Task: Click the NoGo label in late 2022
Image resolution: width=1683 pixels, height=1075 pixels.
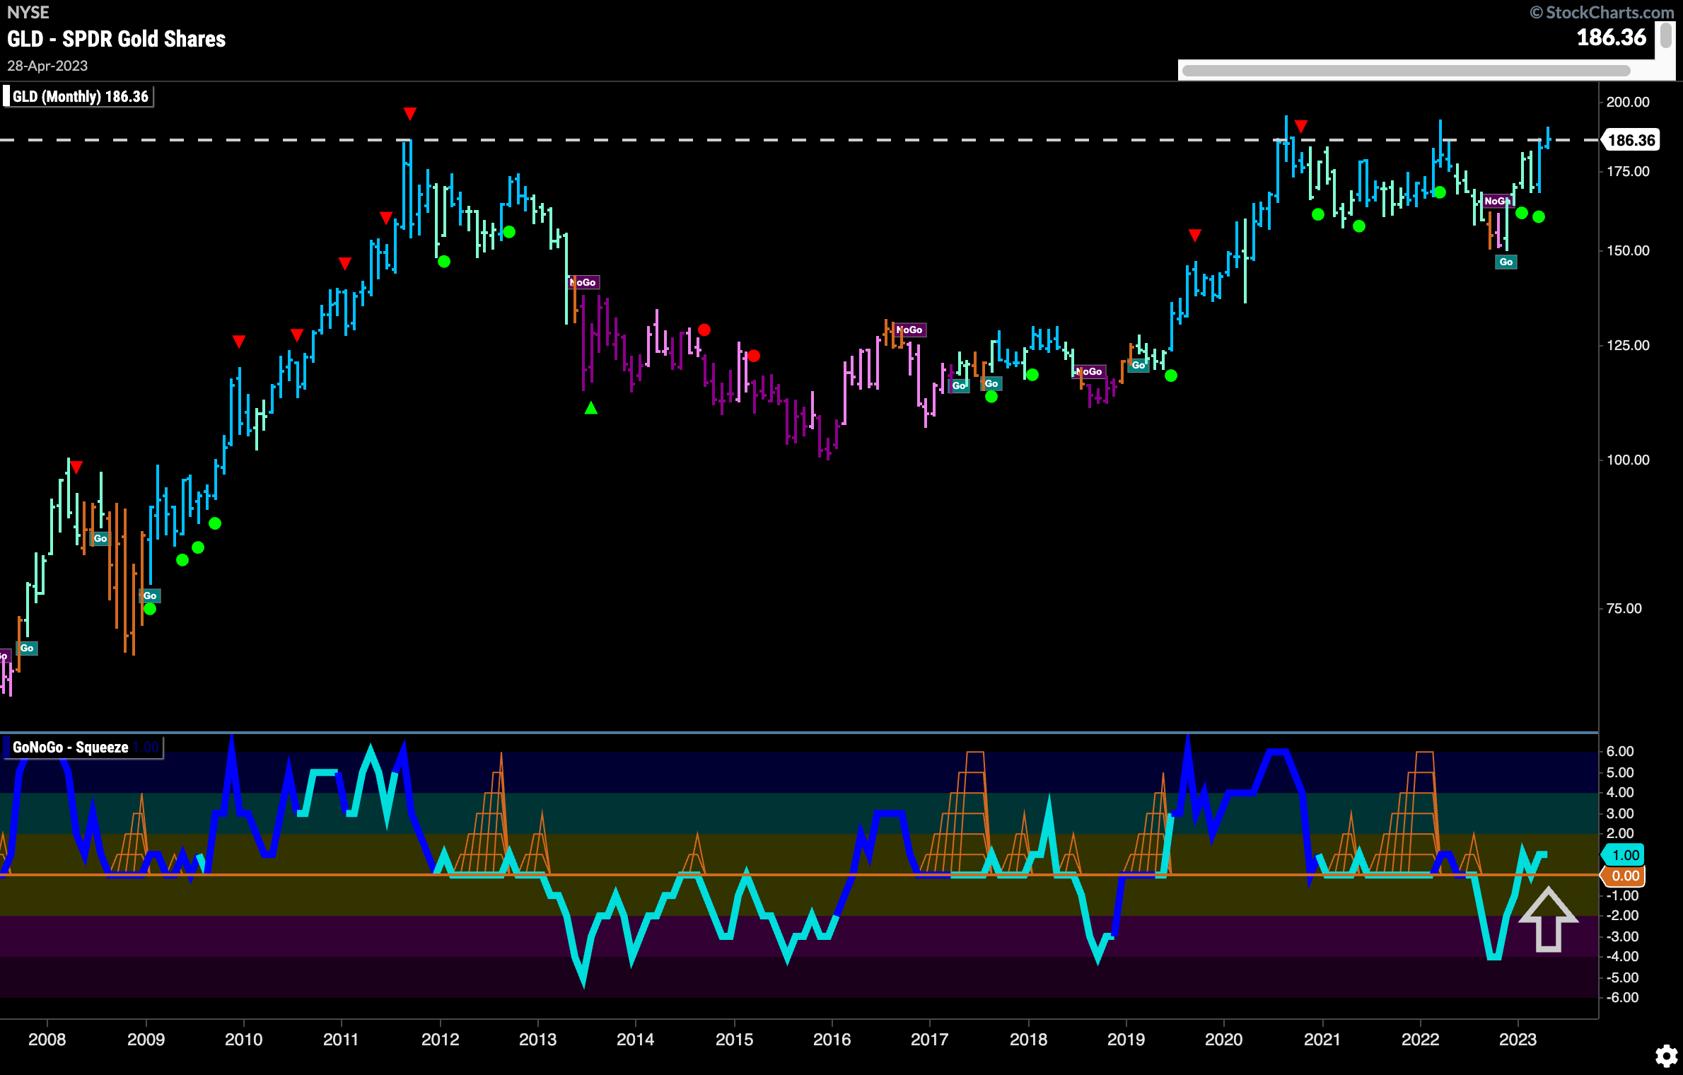Action: pyautogui.click(x=1496, y=202)
